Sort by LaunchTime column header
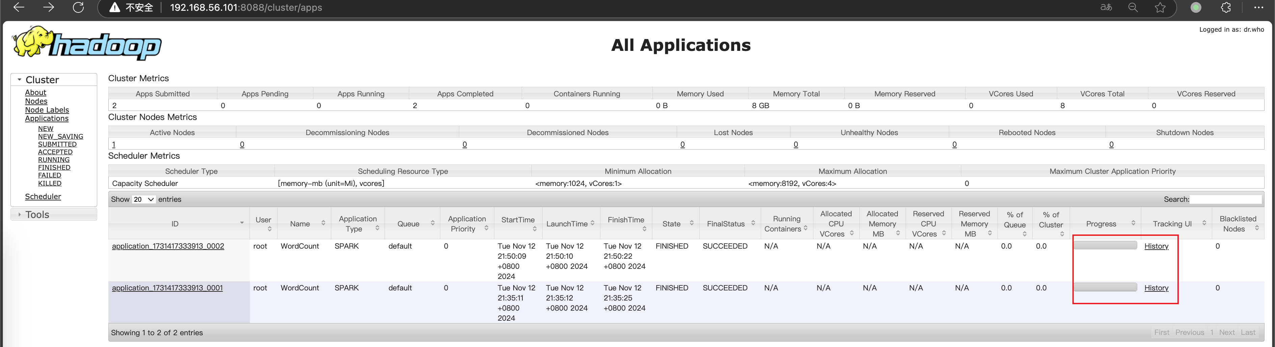1275x347 pixels. [x=571, y=224]
